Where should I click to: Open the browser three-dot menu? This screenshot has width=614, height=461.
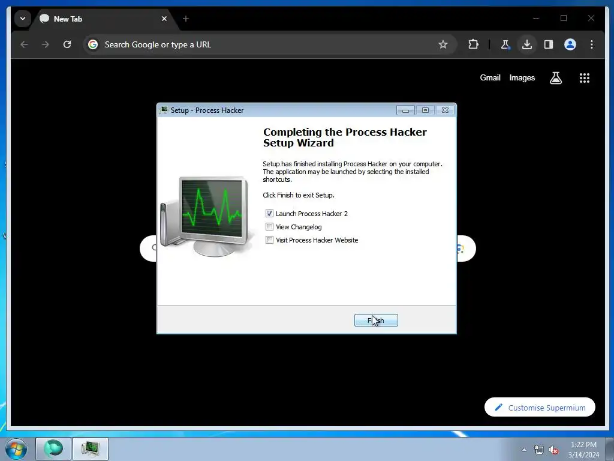click(x=592, y=44)
